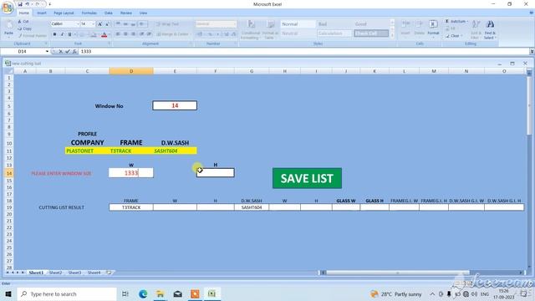
Task: Click the Insert Worksheet tab icon
Action: 109,273
